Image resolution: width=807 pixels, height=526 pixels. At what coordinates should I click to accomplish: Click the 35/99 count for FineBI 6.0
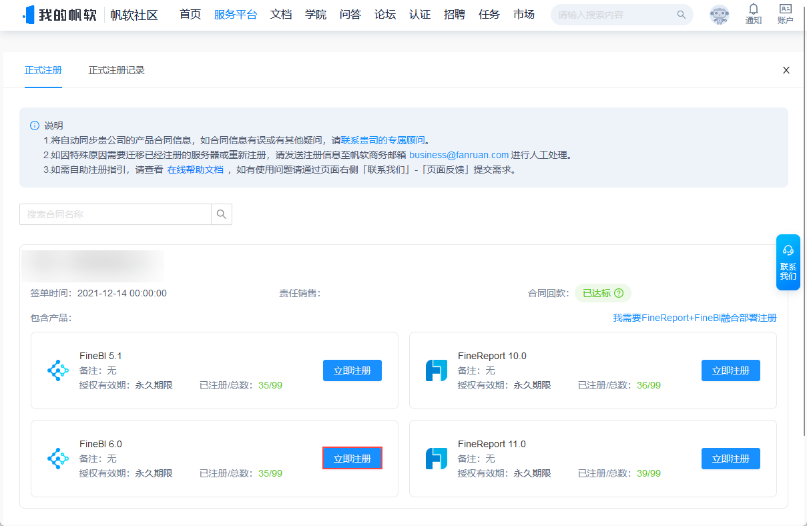click(270, 473)
